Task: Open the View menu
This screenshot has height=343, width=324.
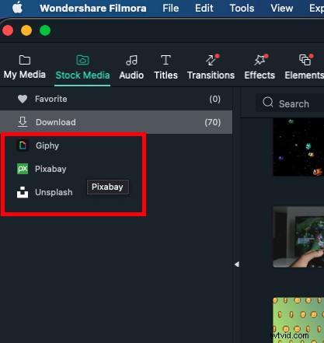Action: (x=282, y=9)
